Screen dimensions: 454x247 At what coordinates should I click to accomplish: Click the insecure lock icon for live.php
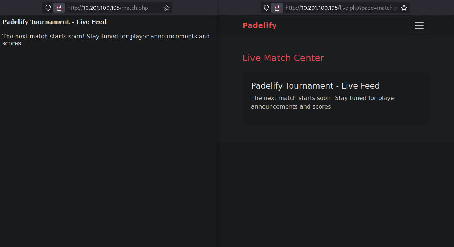[277, 8]
